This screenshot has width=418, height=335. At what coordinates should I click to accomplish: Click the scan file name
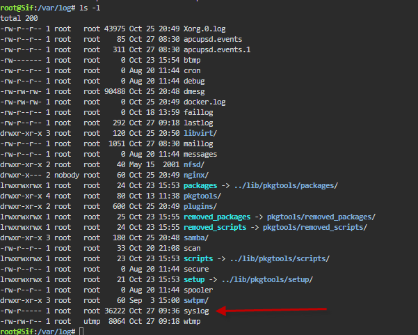point(192,248)
